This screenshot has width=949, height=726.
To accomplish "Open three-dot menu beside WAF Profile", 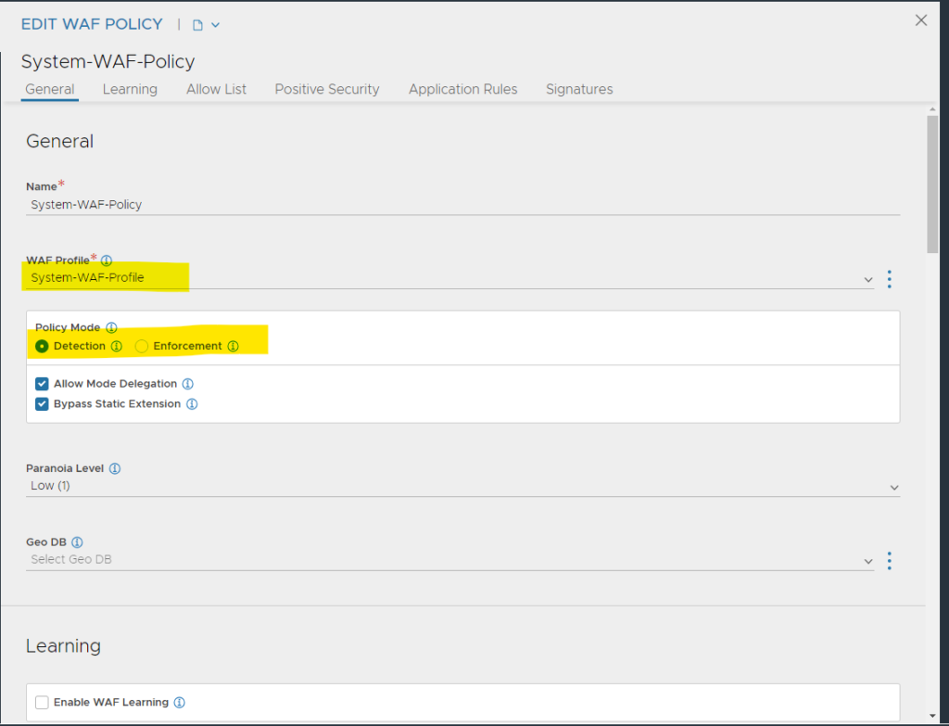I will coord(890,279).
